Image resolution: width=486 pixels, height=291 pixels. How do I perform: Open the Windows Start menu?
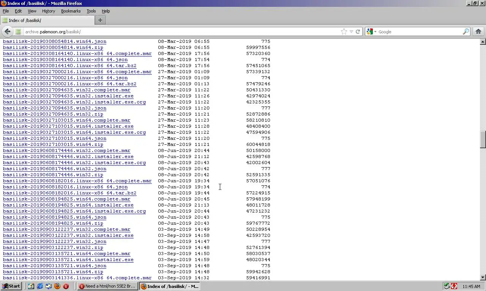click(11, 286)
